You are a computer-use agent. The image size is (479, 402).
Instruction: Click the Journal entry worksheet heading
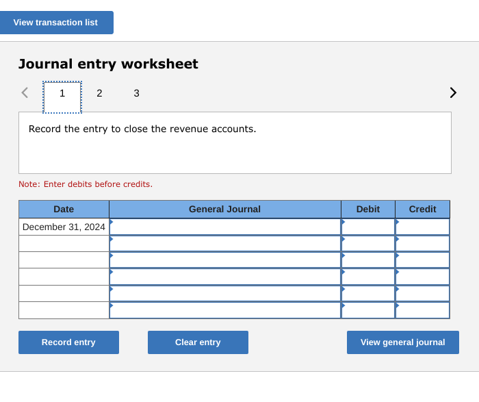tap(108, 64)
